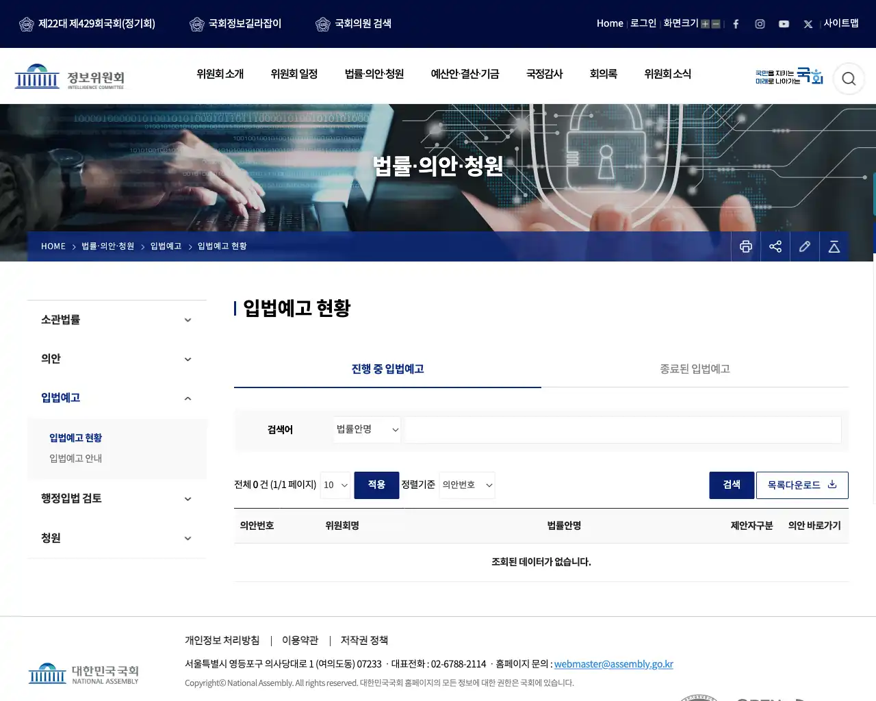Click emblem icon beside 국회정보길라잡이
876x701 pixels.
[x=196, y=24]
